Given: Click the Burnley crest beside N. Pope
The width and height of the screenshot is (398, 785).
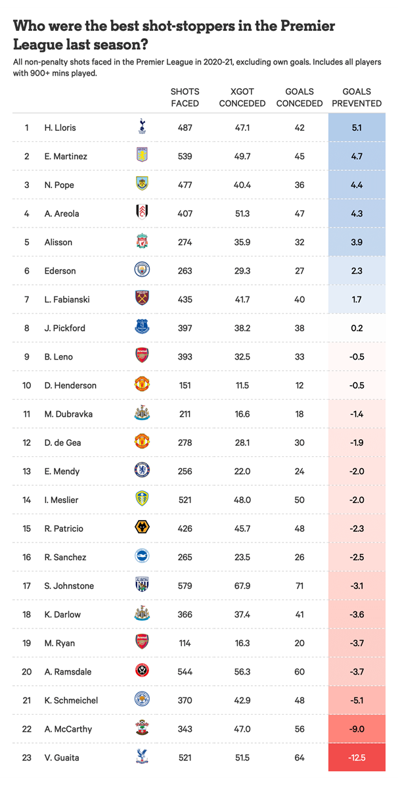Looking at the screenshot, I should coord(142,185).
